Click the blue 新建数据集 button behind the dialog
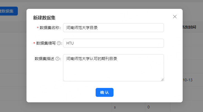This screenshot has height=112, width=203. 8,11
